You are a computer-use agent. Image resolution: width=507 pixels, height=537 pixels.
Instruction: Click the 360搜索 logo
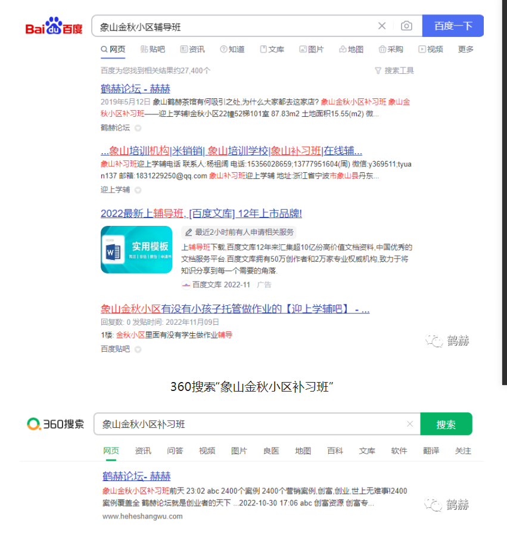pyautogui.click(x=54, y=424)
